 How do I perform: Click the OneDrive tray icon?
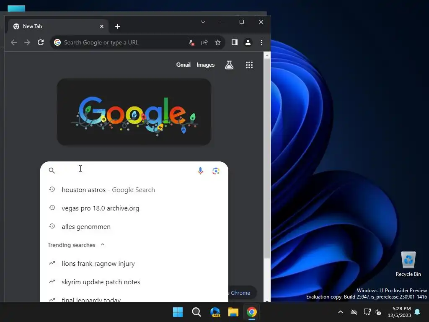click(x=354, y=312)
